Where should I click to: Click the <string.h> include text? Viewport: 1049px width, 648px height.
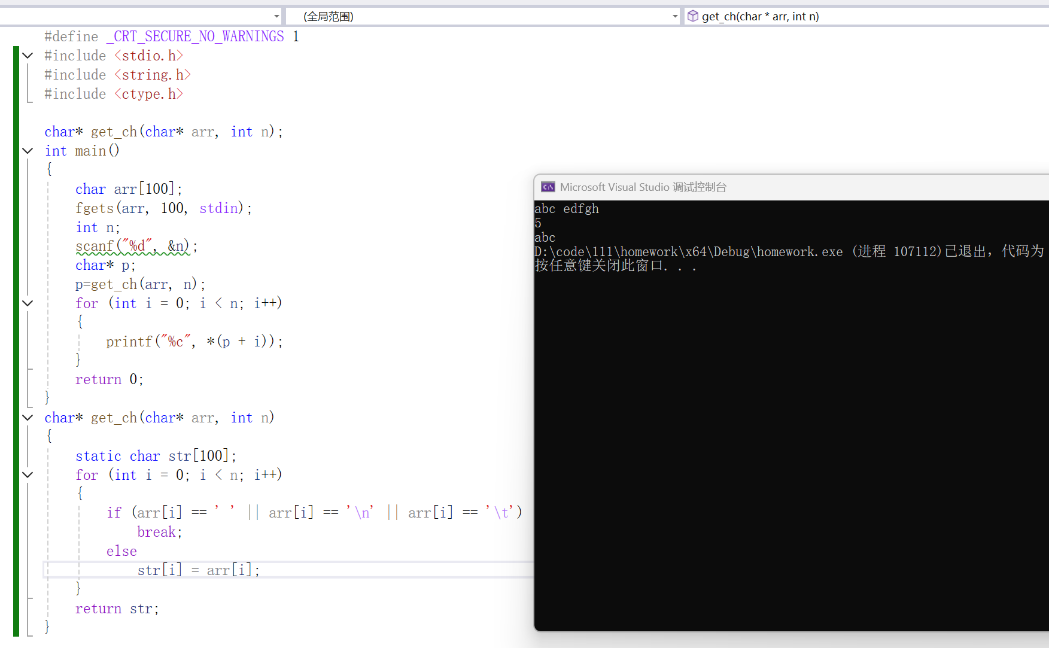click(x=152, y=75)
